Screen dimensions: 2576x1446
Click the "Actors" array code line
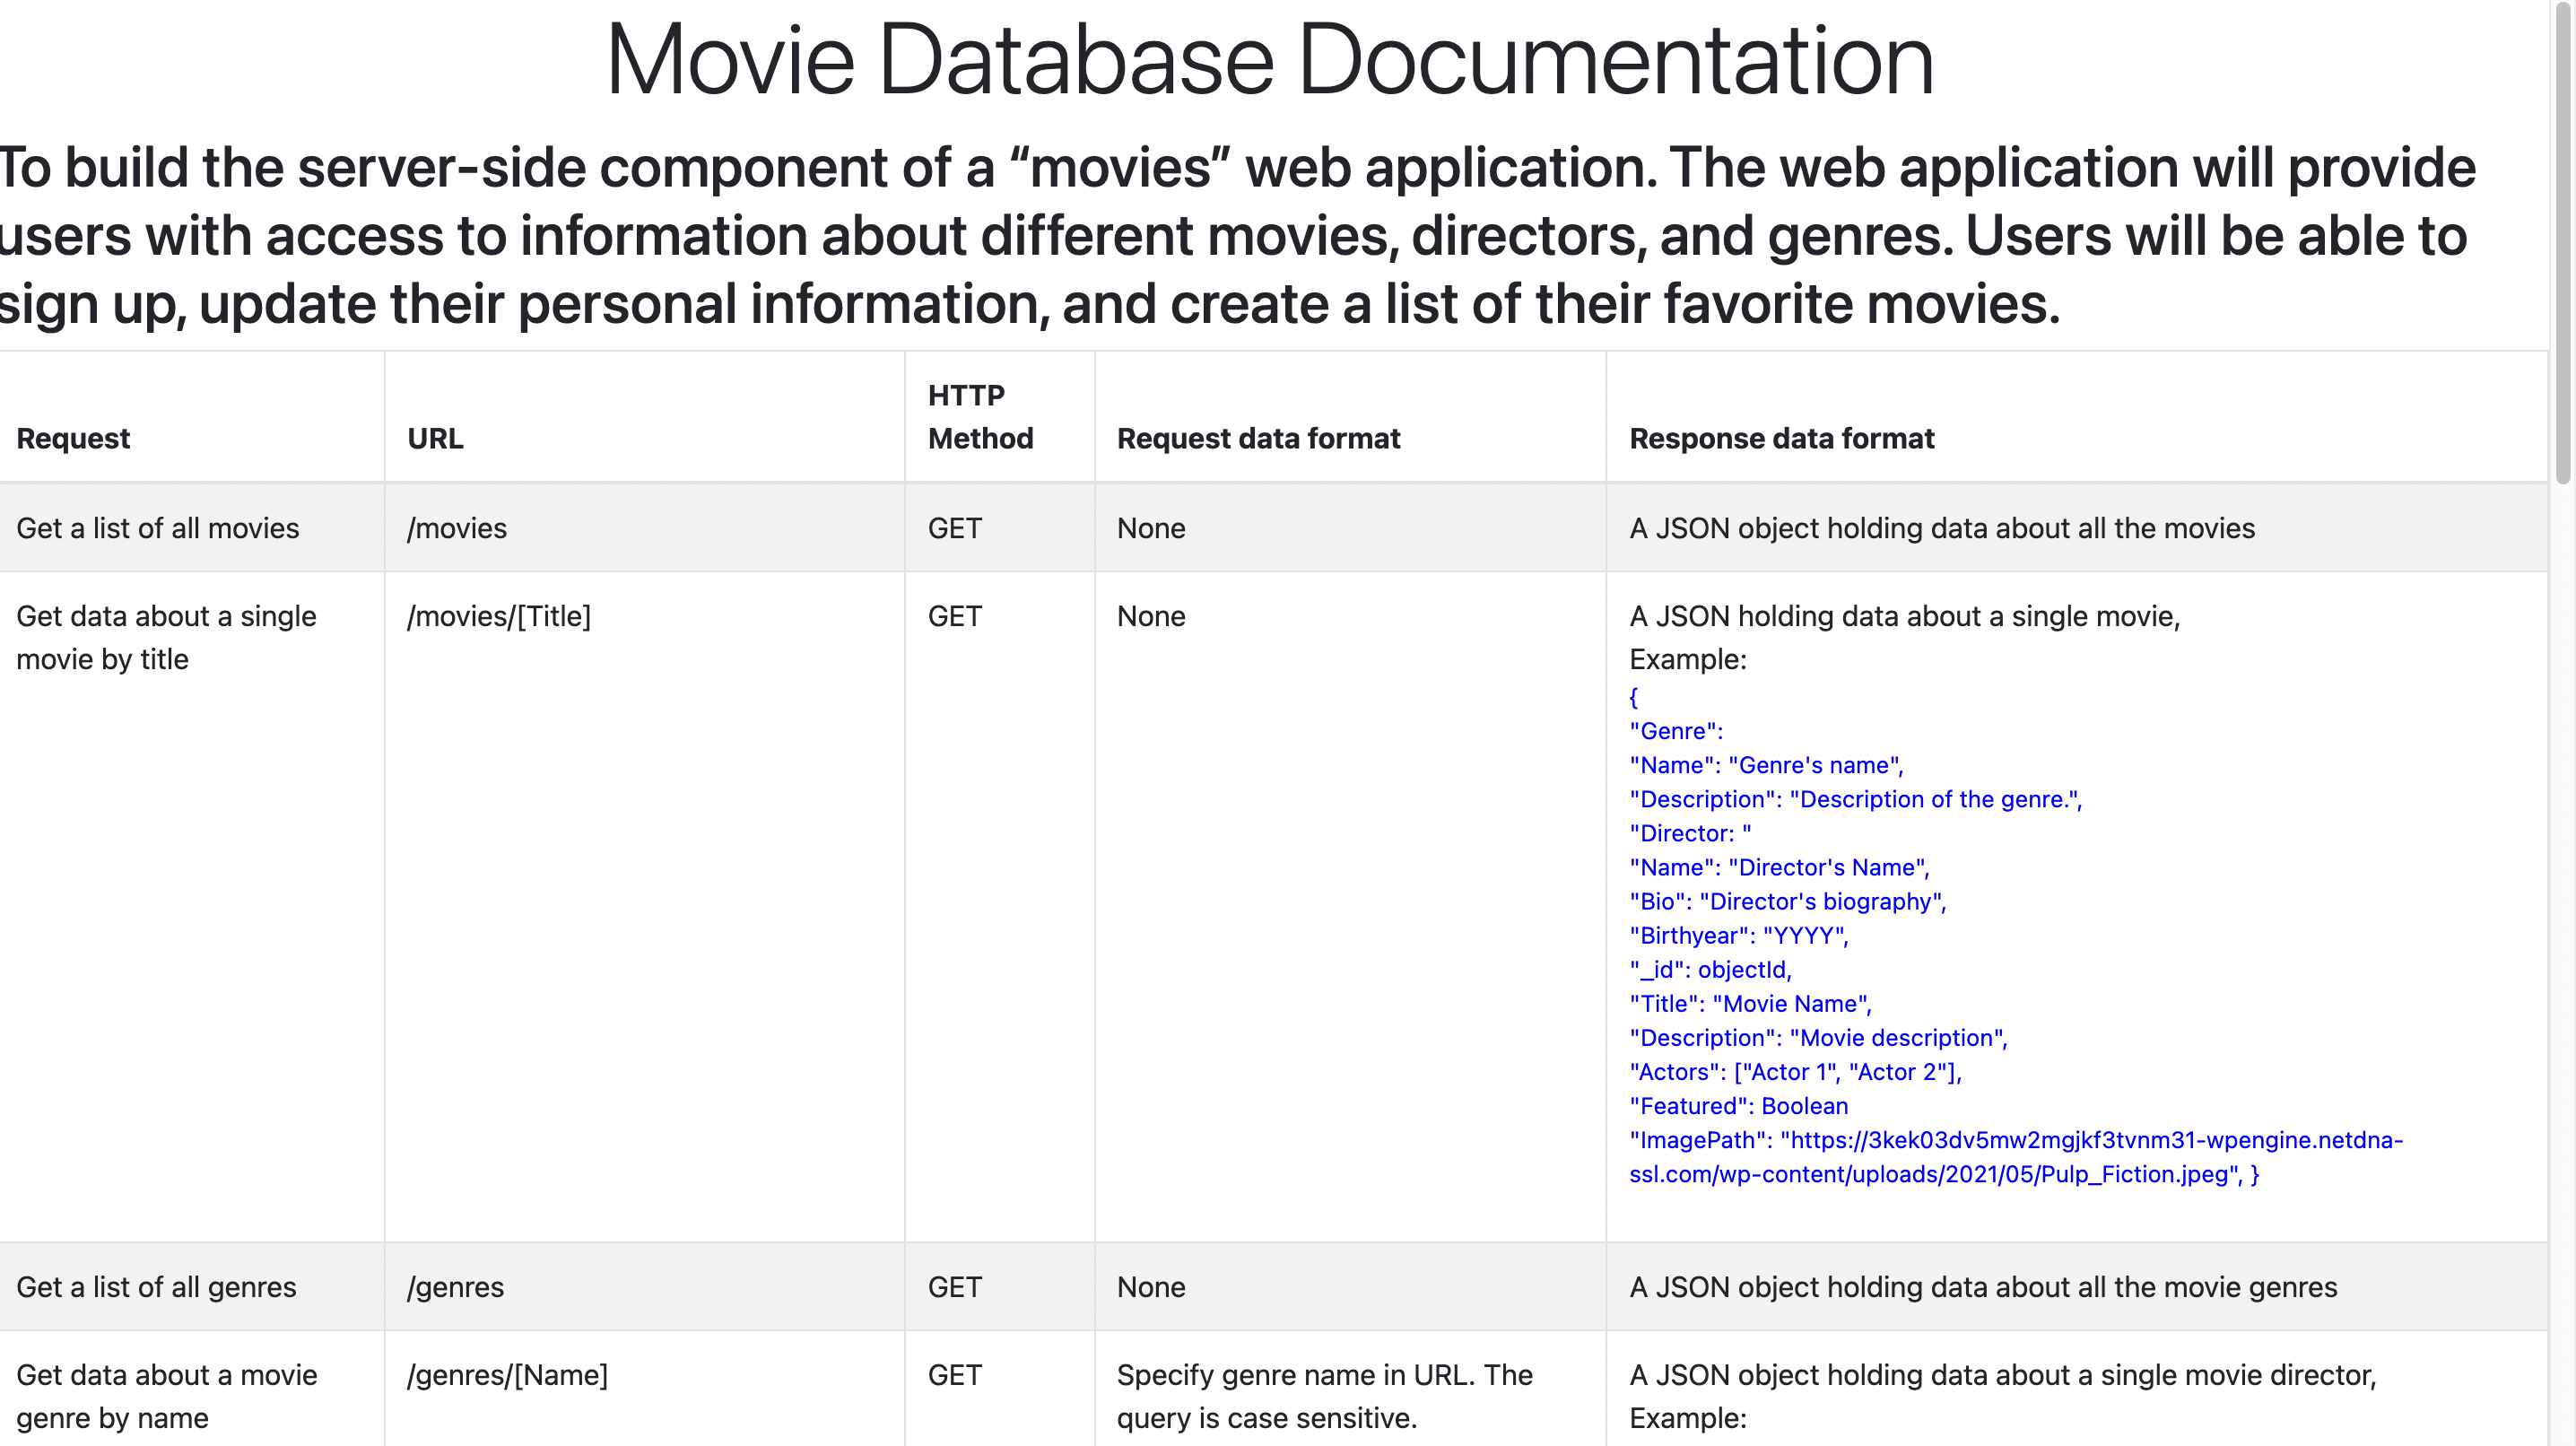[x=1795, y=1072]
